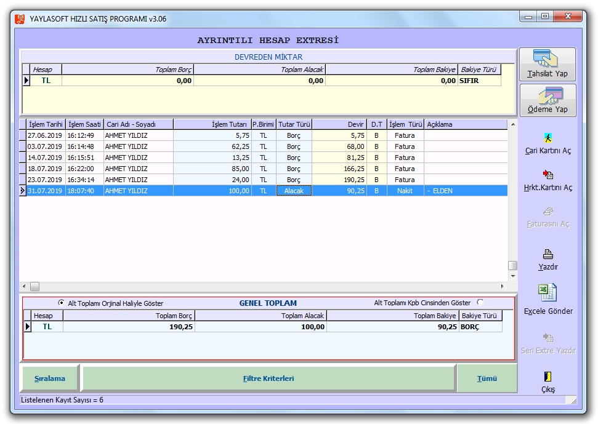Select the row dated 14.07.2019
Image resolution: width=598 pixels, height=424 pixels.
click(264, 158)
